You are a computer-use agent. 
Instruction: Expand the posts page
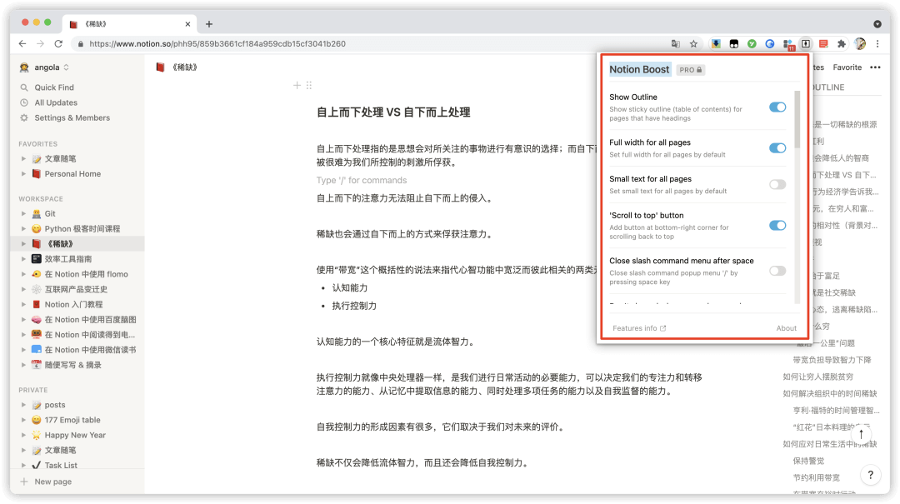click(x=23, y=405)
